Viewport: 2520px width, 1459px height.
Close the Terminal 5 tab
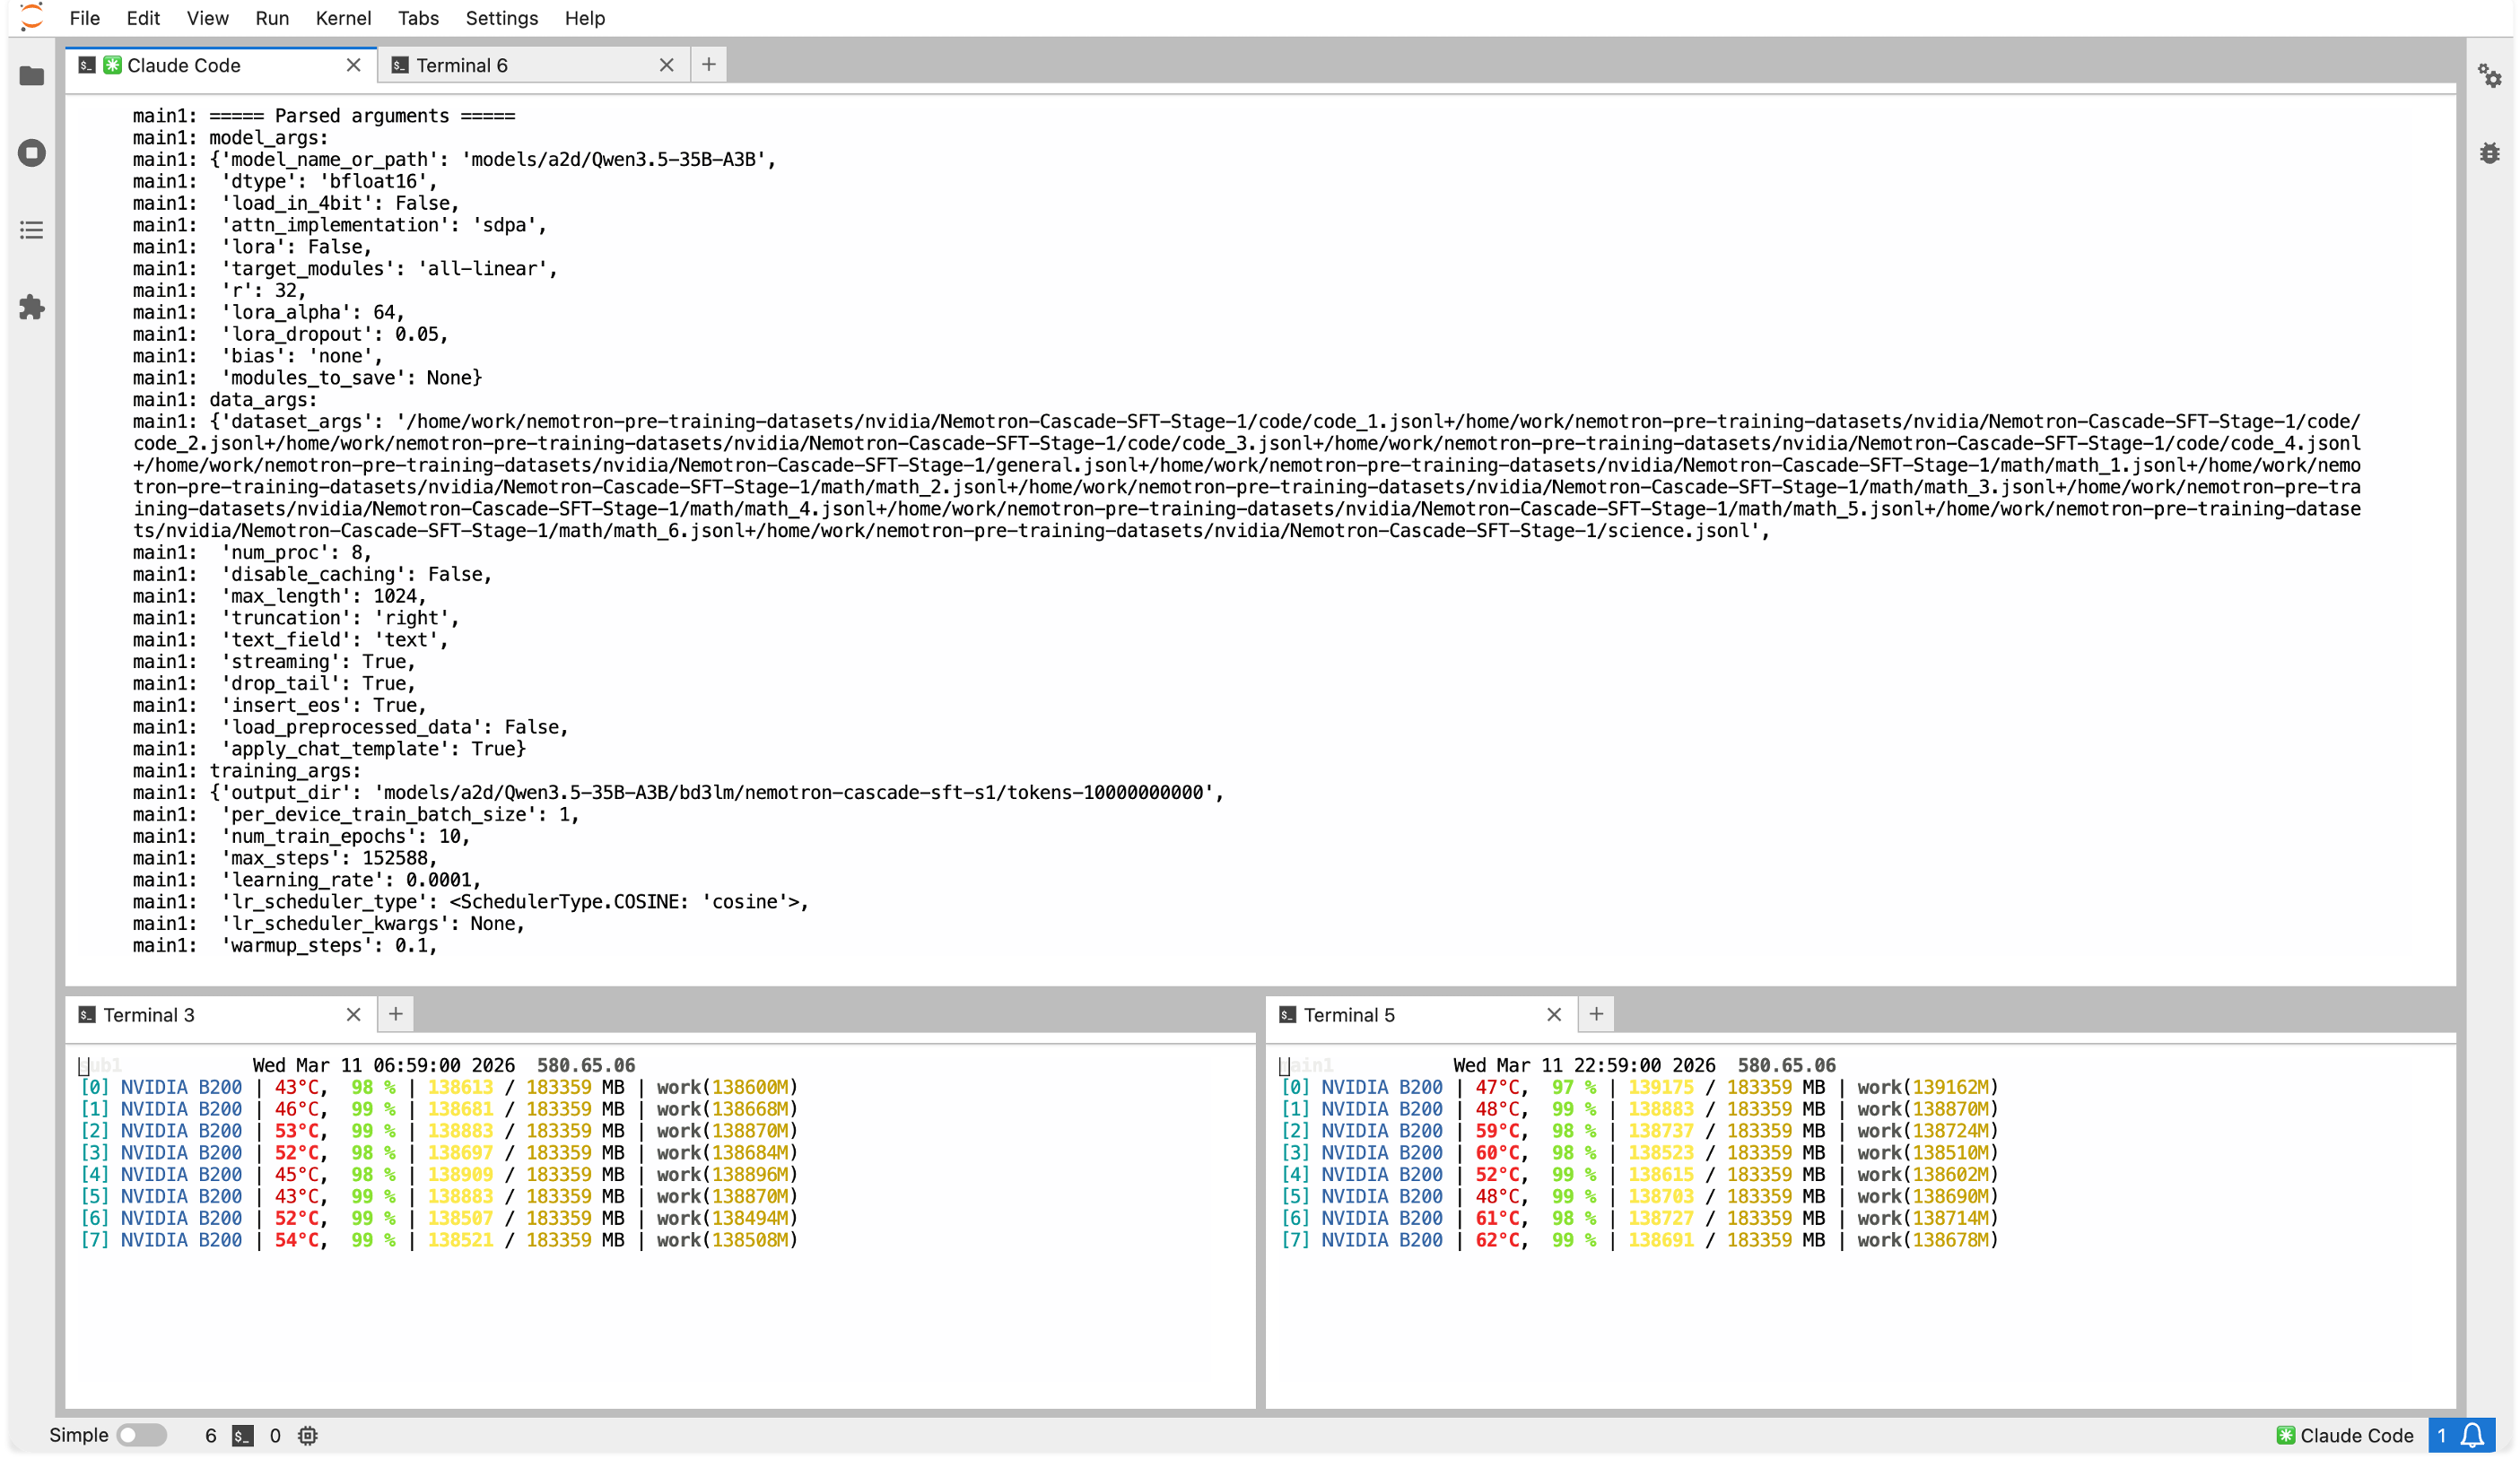coord(1553,1015)
